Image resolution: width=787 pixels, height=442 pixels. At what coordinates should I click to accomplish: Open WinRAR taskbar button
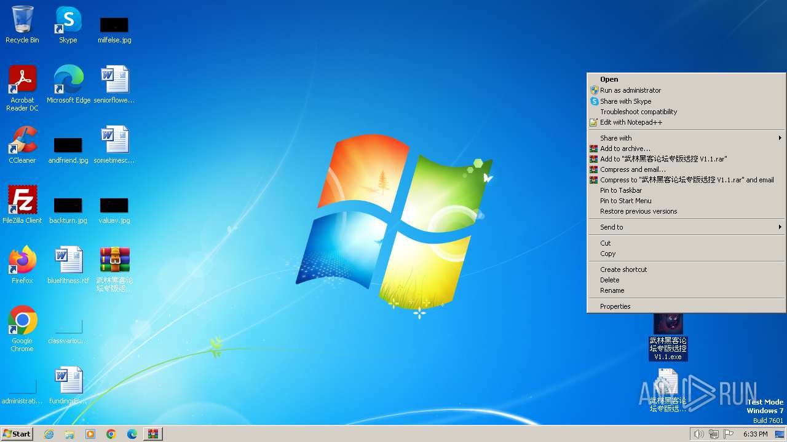pos(153,434)
